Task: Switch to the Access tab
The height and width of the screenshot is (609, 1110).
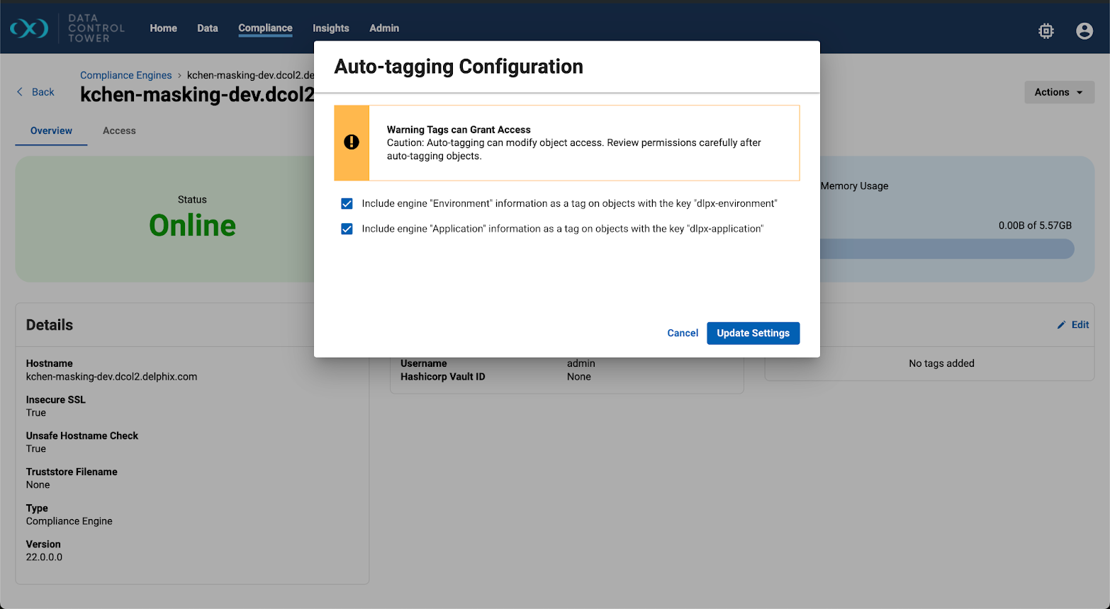Action: coord(119,131)
